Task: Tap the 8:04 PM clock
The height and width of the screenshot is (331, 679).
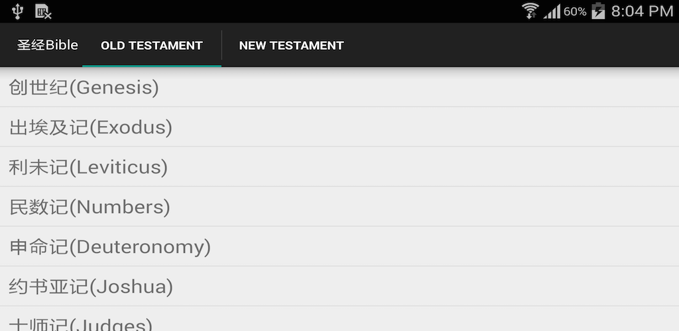Action: point(642,11)
